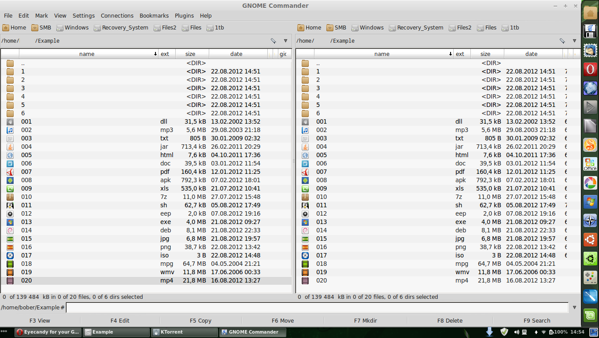Expand right panel directory history dropdown

[x=574, y=41]
